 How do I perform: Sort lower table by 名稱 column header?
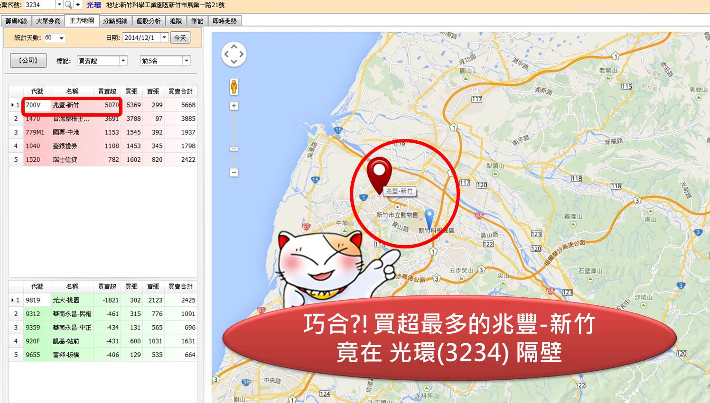(x=72, y=286)
